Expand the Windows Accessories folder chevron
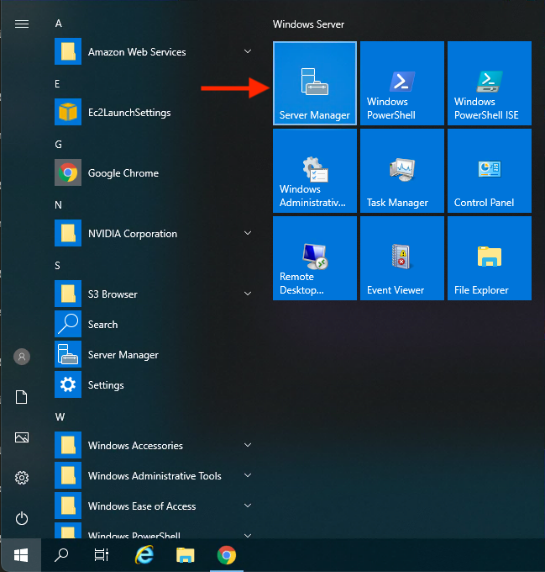 pyautogui.click(x=248, y=445)
